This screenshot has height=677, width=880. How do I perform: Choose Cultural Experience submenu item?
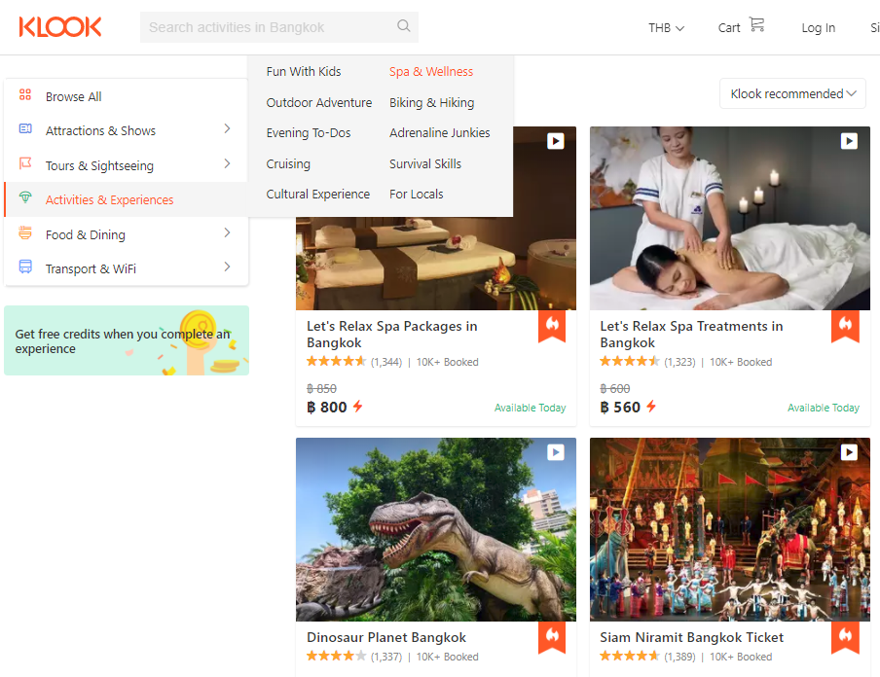pyautogui.click(x=317, y=195)
